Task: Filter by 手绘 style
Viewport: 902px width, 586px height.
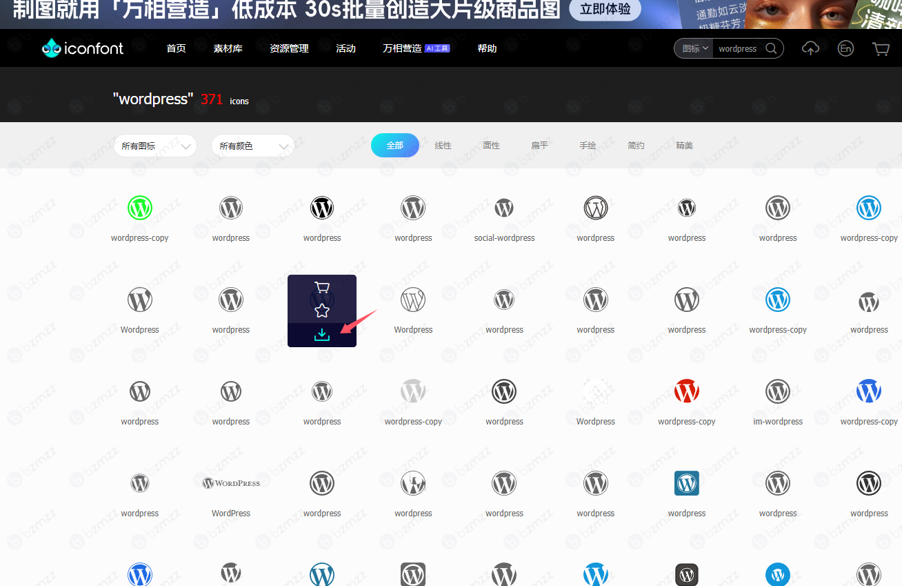Action: pos(588,146)
